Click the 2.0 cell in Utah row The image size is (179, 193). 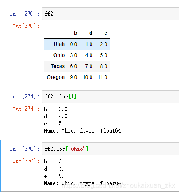[104, 44]
